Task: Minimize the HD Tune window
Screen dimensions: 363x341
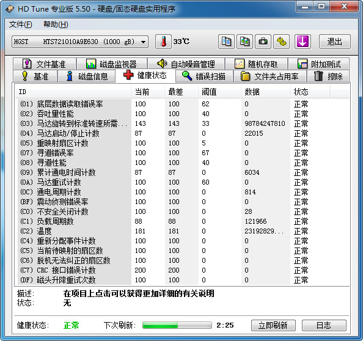Action: click(305, 7)
